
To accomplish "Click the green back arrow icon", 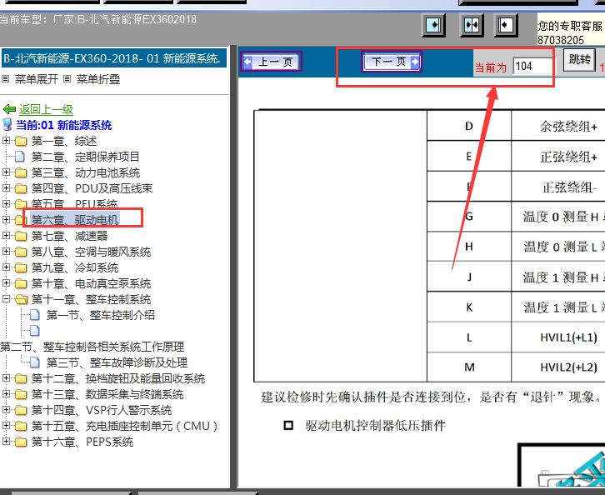I will [x=9, y=109].
